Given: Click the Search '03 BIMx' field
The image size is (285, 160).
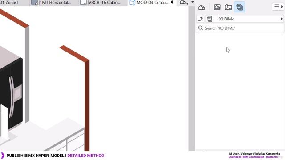Looking at the screenshot, I should coord(240,28).
